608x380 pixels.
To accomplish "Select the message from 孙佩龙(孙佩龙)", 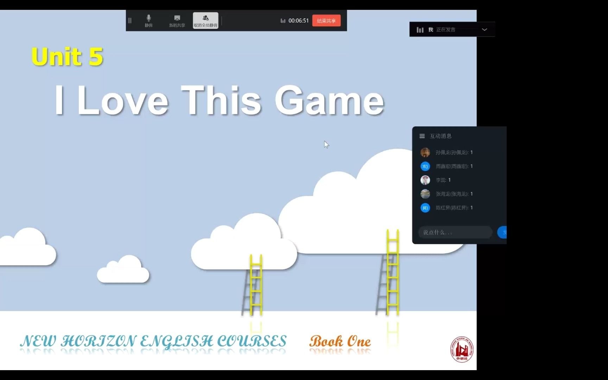I will pyautogui.click(x=454, y=152).
